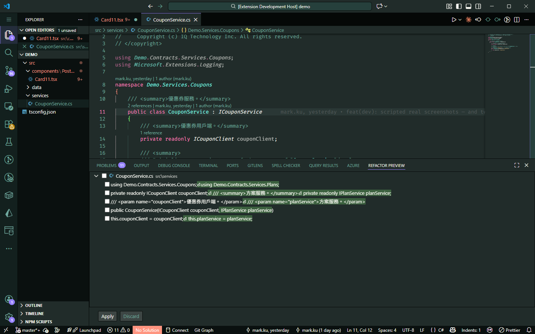
Task: Click the No Solution status bar item
Action: pyautogui.click(x=147, y=330)
